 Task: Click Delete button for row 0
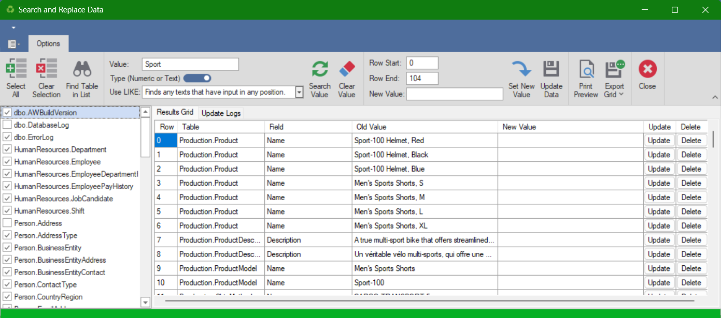pyautogui.click(x=691, y=141)
